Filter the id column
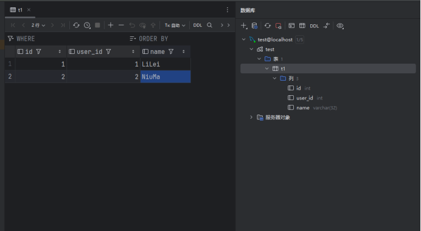421x231 pixels. pos(39,52)
